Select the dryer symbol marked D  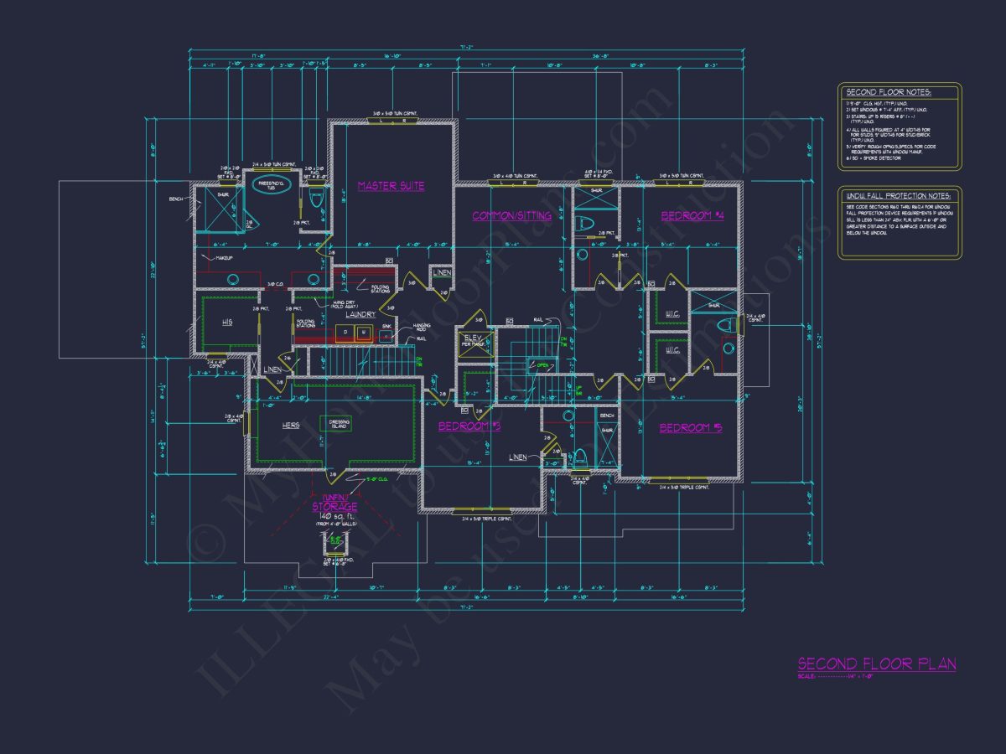[x=345, y=333]
